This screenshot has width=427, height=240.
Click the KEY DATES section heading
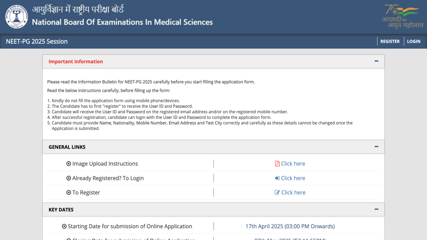tap(61, 210)
